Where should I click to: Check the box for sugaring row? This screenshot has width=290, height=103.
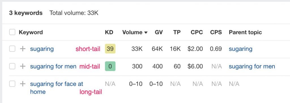point(12,49)
